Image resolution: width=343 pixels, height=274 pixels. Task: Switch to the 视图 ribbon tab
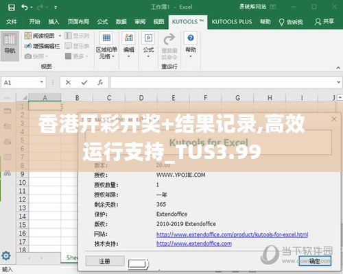tap(158, 22)
